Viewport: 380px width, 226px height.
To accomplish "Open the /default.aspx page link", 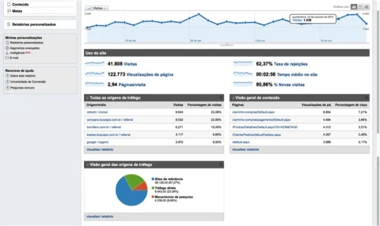I will [241, 142].
